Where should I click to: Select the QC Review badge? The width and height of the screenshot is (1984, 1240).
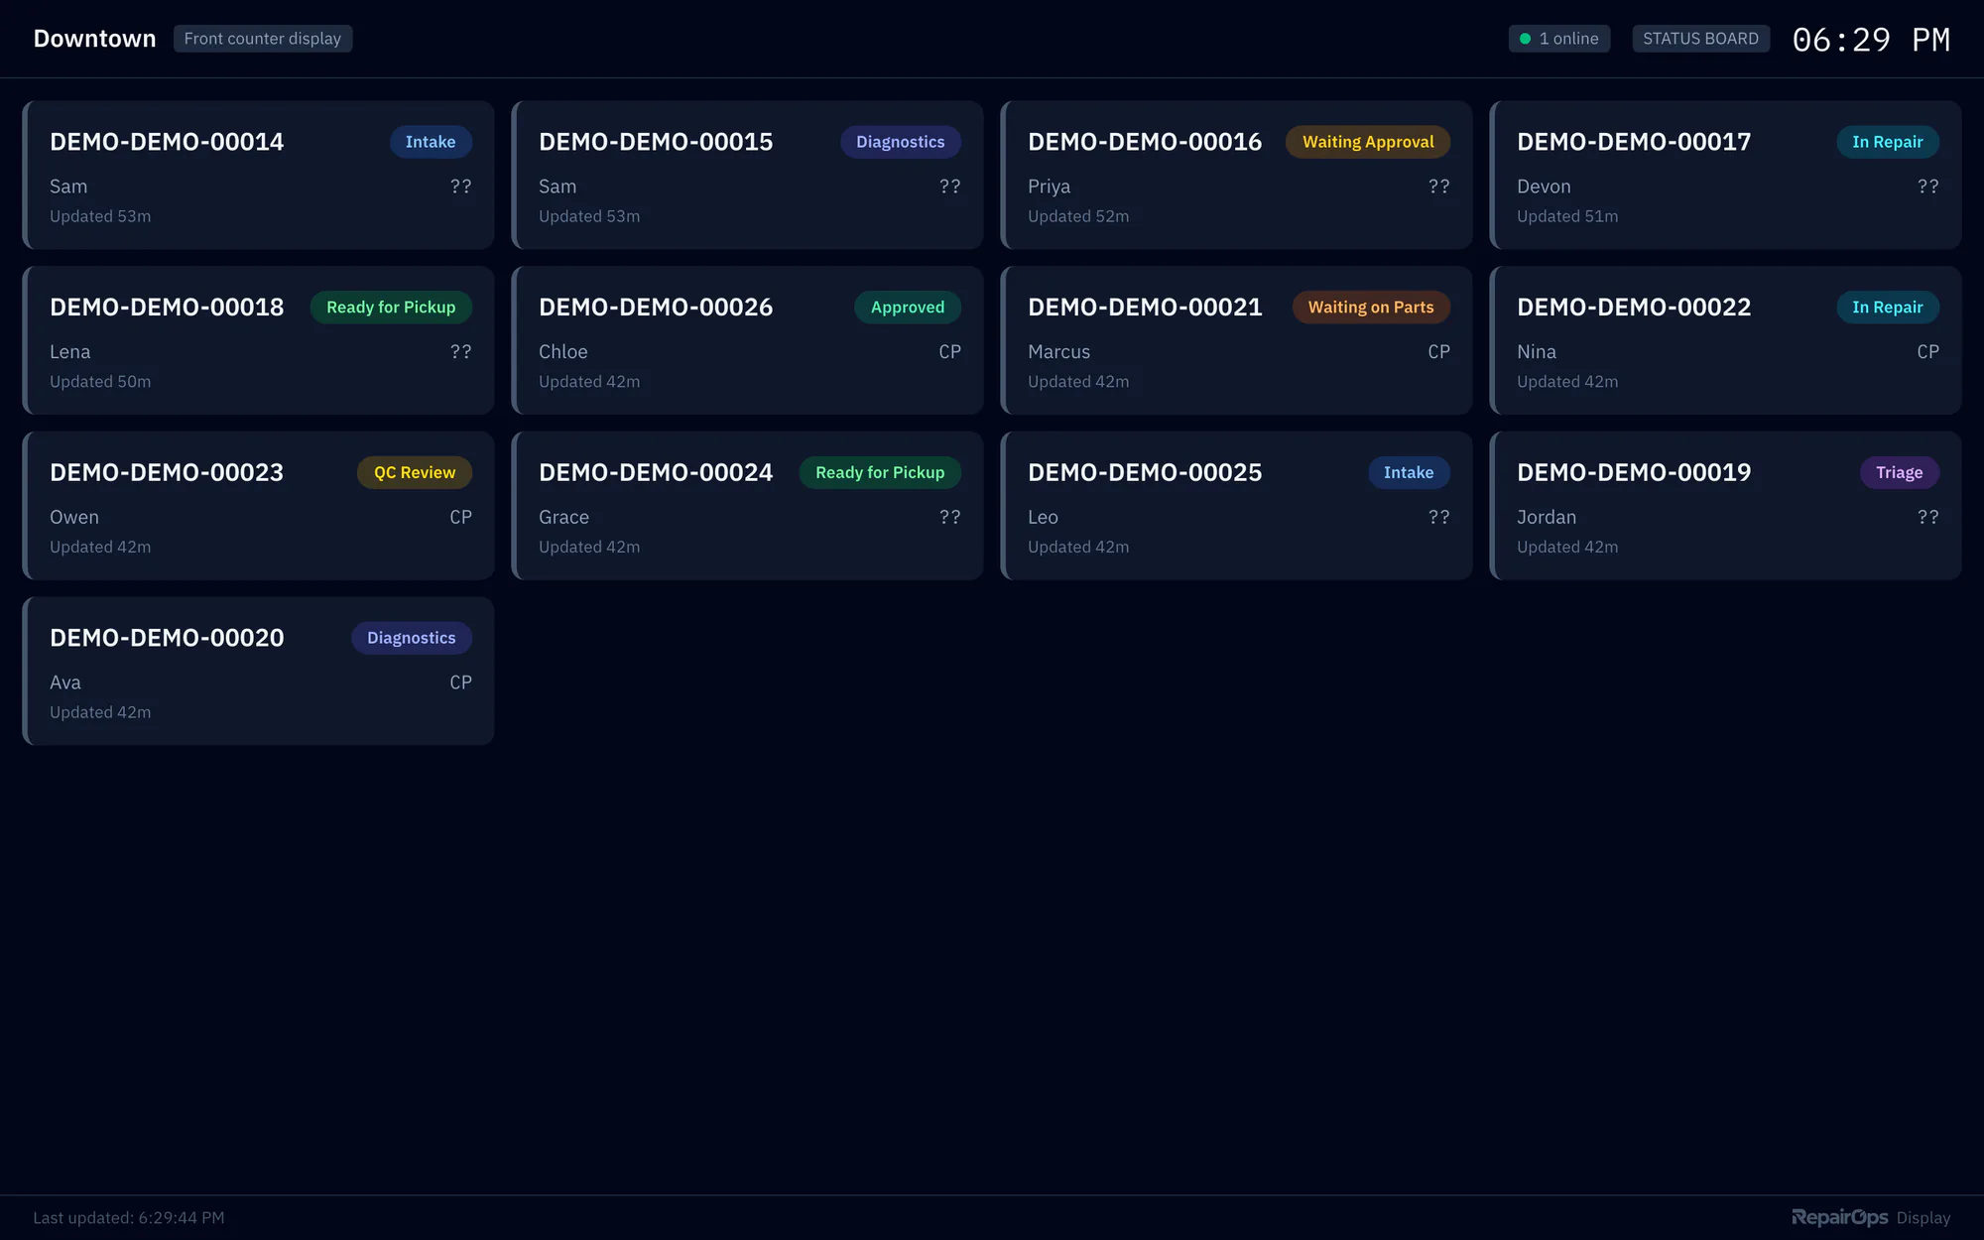pos(415,473)
